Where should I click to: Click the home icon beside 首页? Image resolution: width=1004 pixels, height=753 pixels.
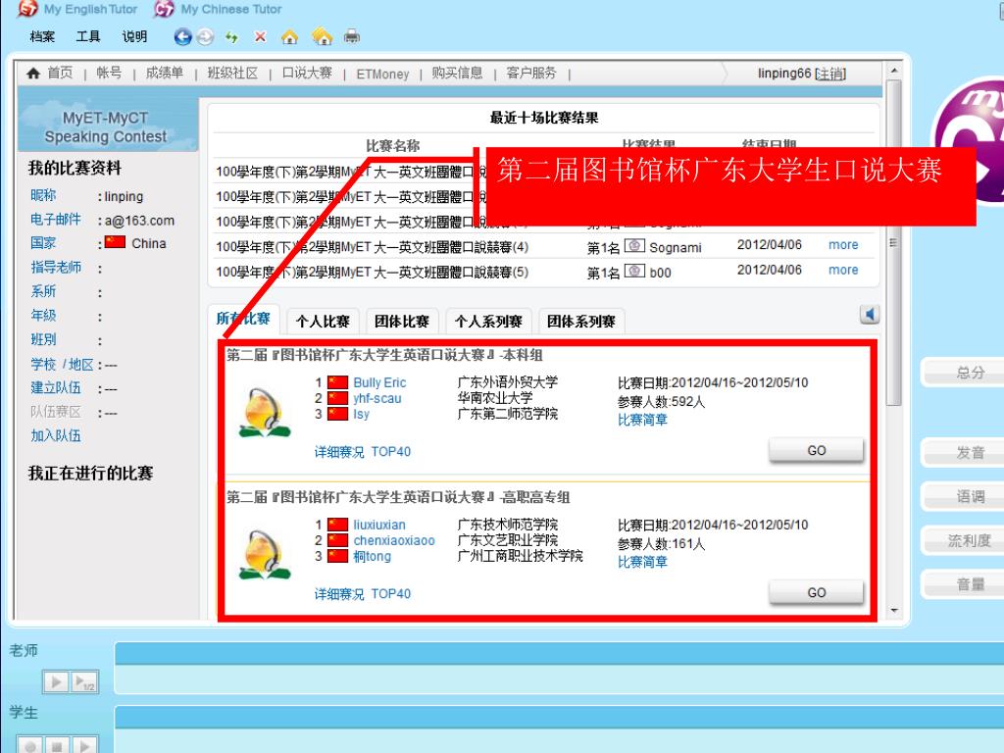[x=33, y=73]
